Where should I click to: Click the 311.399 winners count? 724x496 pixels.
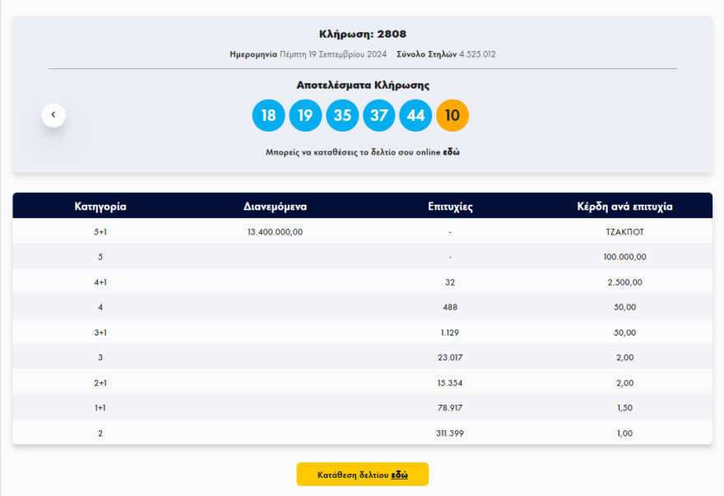450,433
